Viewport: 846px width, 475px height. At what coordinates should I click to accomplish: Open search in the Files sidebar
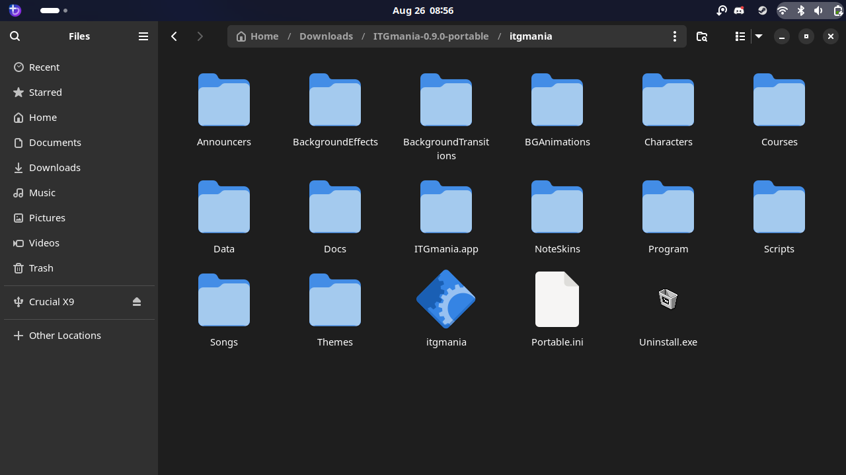pos(15,36)
